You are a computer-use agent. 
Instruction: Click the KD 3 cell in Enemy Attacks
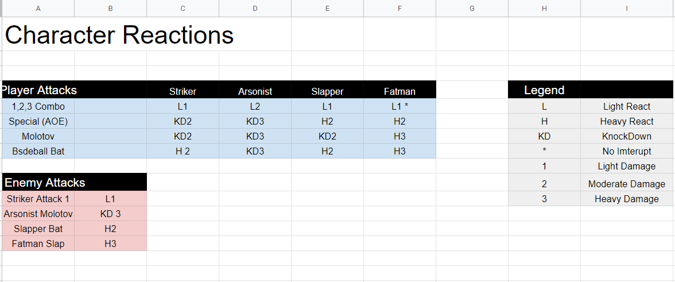click(110, 214)
